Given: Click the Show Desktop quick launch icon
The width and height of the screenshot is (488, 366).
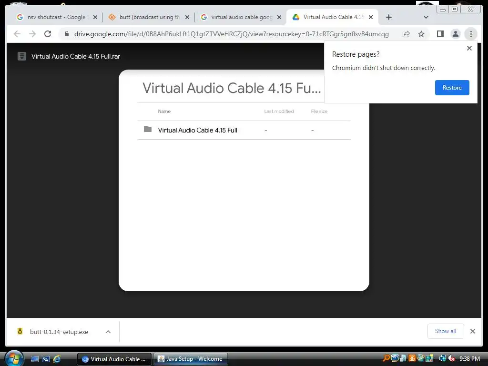Looking at the screenshot, I should [35, 359].
